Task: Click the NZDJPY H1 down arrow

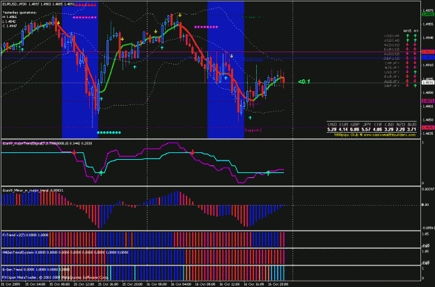Action: pos(416,67)
